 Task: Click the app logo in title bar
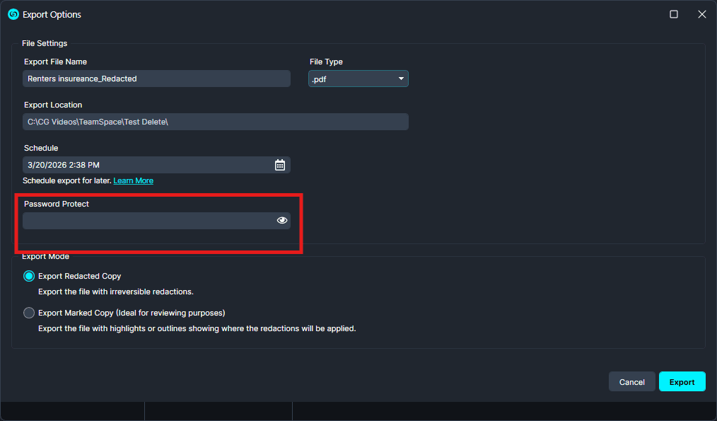point(13,14)
